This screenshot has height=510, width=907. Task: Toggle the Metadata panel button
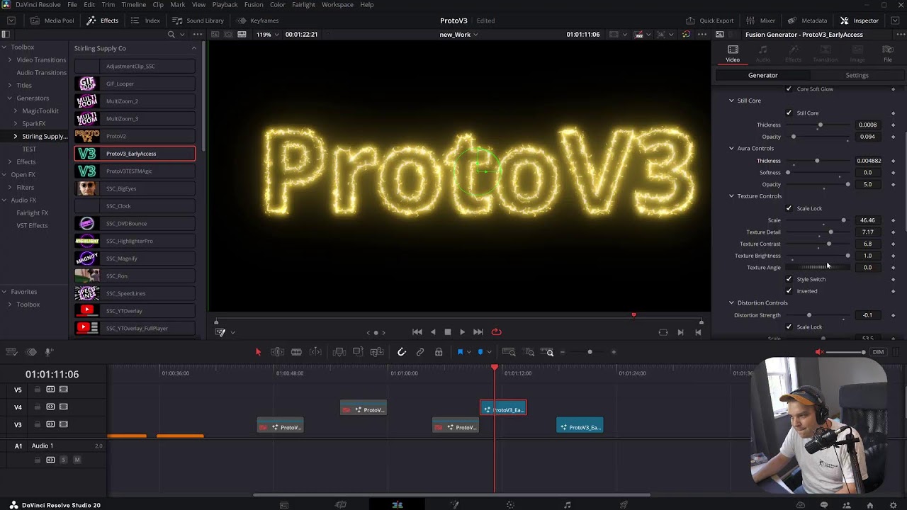pyautogui.click(x=809, y=21)
